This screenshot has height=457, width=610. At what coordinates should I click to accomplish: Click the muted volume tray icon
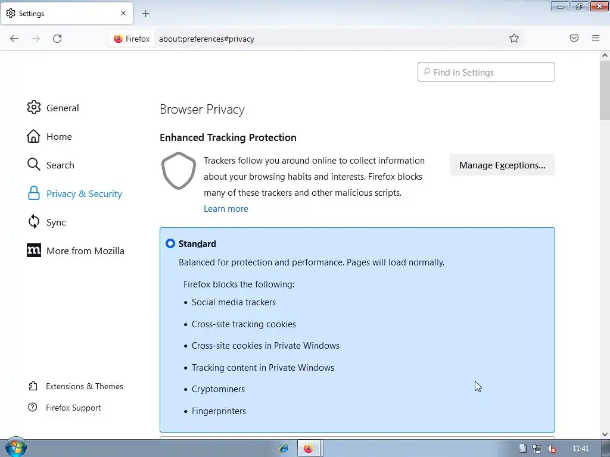[x=551, y=449]
